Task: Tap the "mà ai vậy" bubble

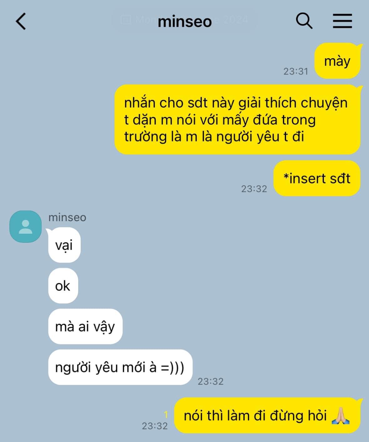Action: [85, 327]
